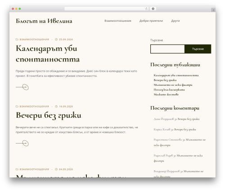This screenshot has height=191, width=225.
Task: Click the date 04.09.2026
Action: (66, 169)
